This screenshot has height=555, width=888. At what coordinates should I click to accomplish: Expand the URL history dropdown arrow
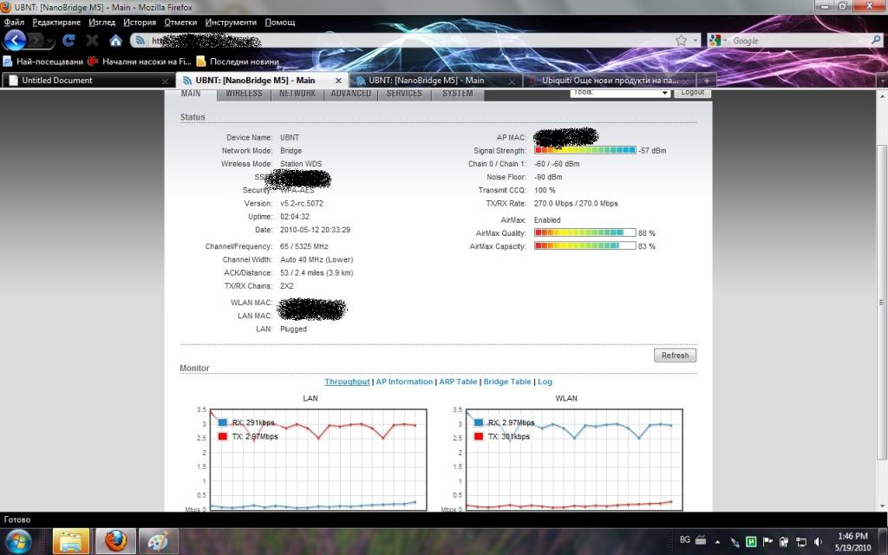(695, 41)
